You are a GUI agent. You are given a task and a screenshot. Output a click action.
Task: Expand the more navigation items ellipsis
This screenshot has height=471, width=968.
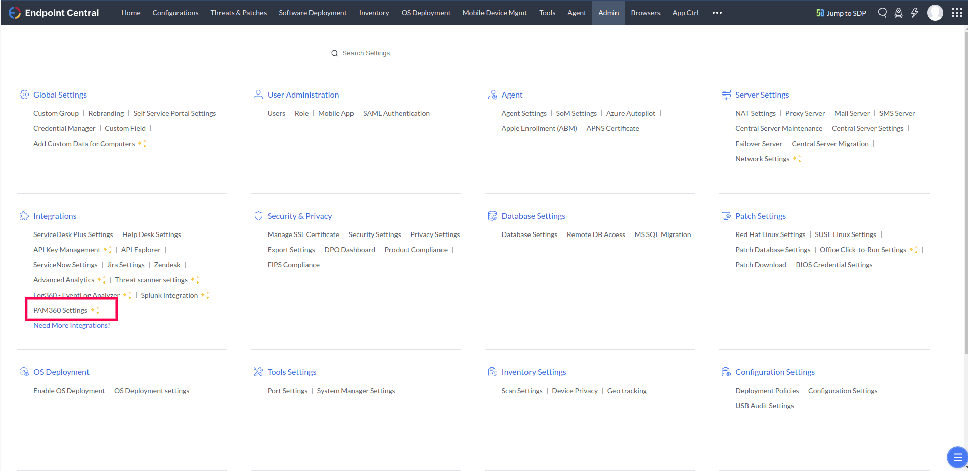[717, 13]
